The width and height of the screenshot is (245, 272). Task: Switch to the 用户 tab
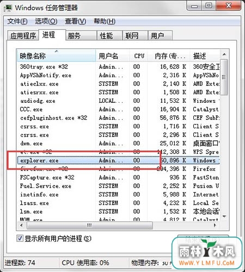(160, 35)
